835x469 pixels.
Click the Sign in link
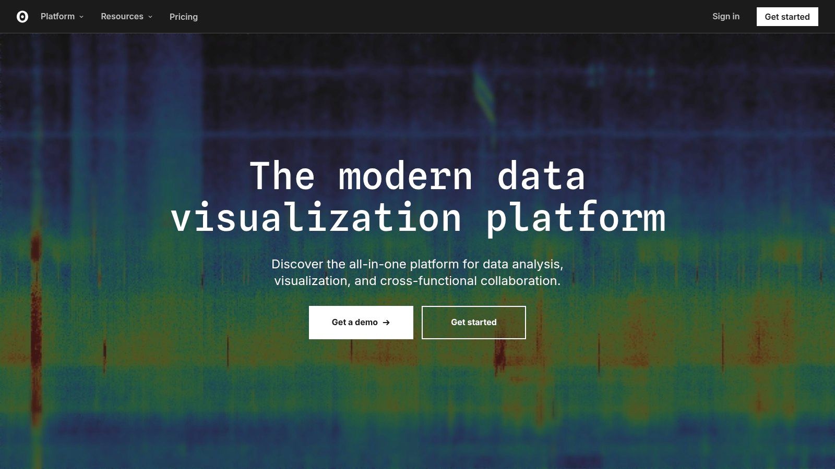click(x=725, y=17)
